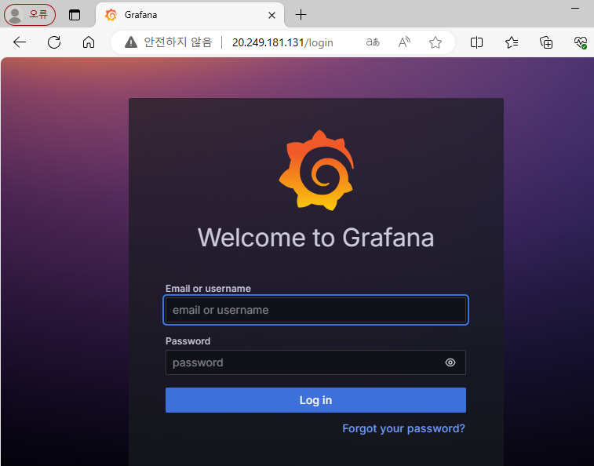Viewport: 594px width, 466px height.
Task: Minimize the browser window
Action: 575,9
